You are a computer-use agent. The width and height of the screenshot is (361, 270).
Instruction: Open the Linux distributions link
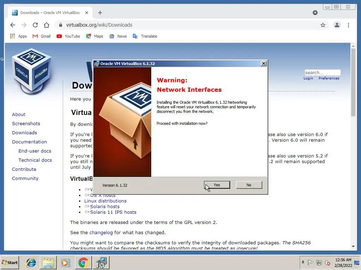click(105, 201)
